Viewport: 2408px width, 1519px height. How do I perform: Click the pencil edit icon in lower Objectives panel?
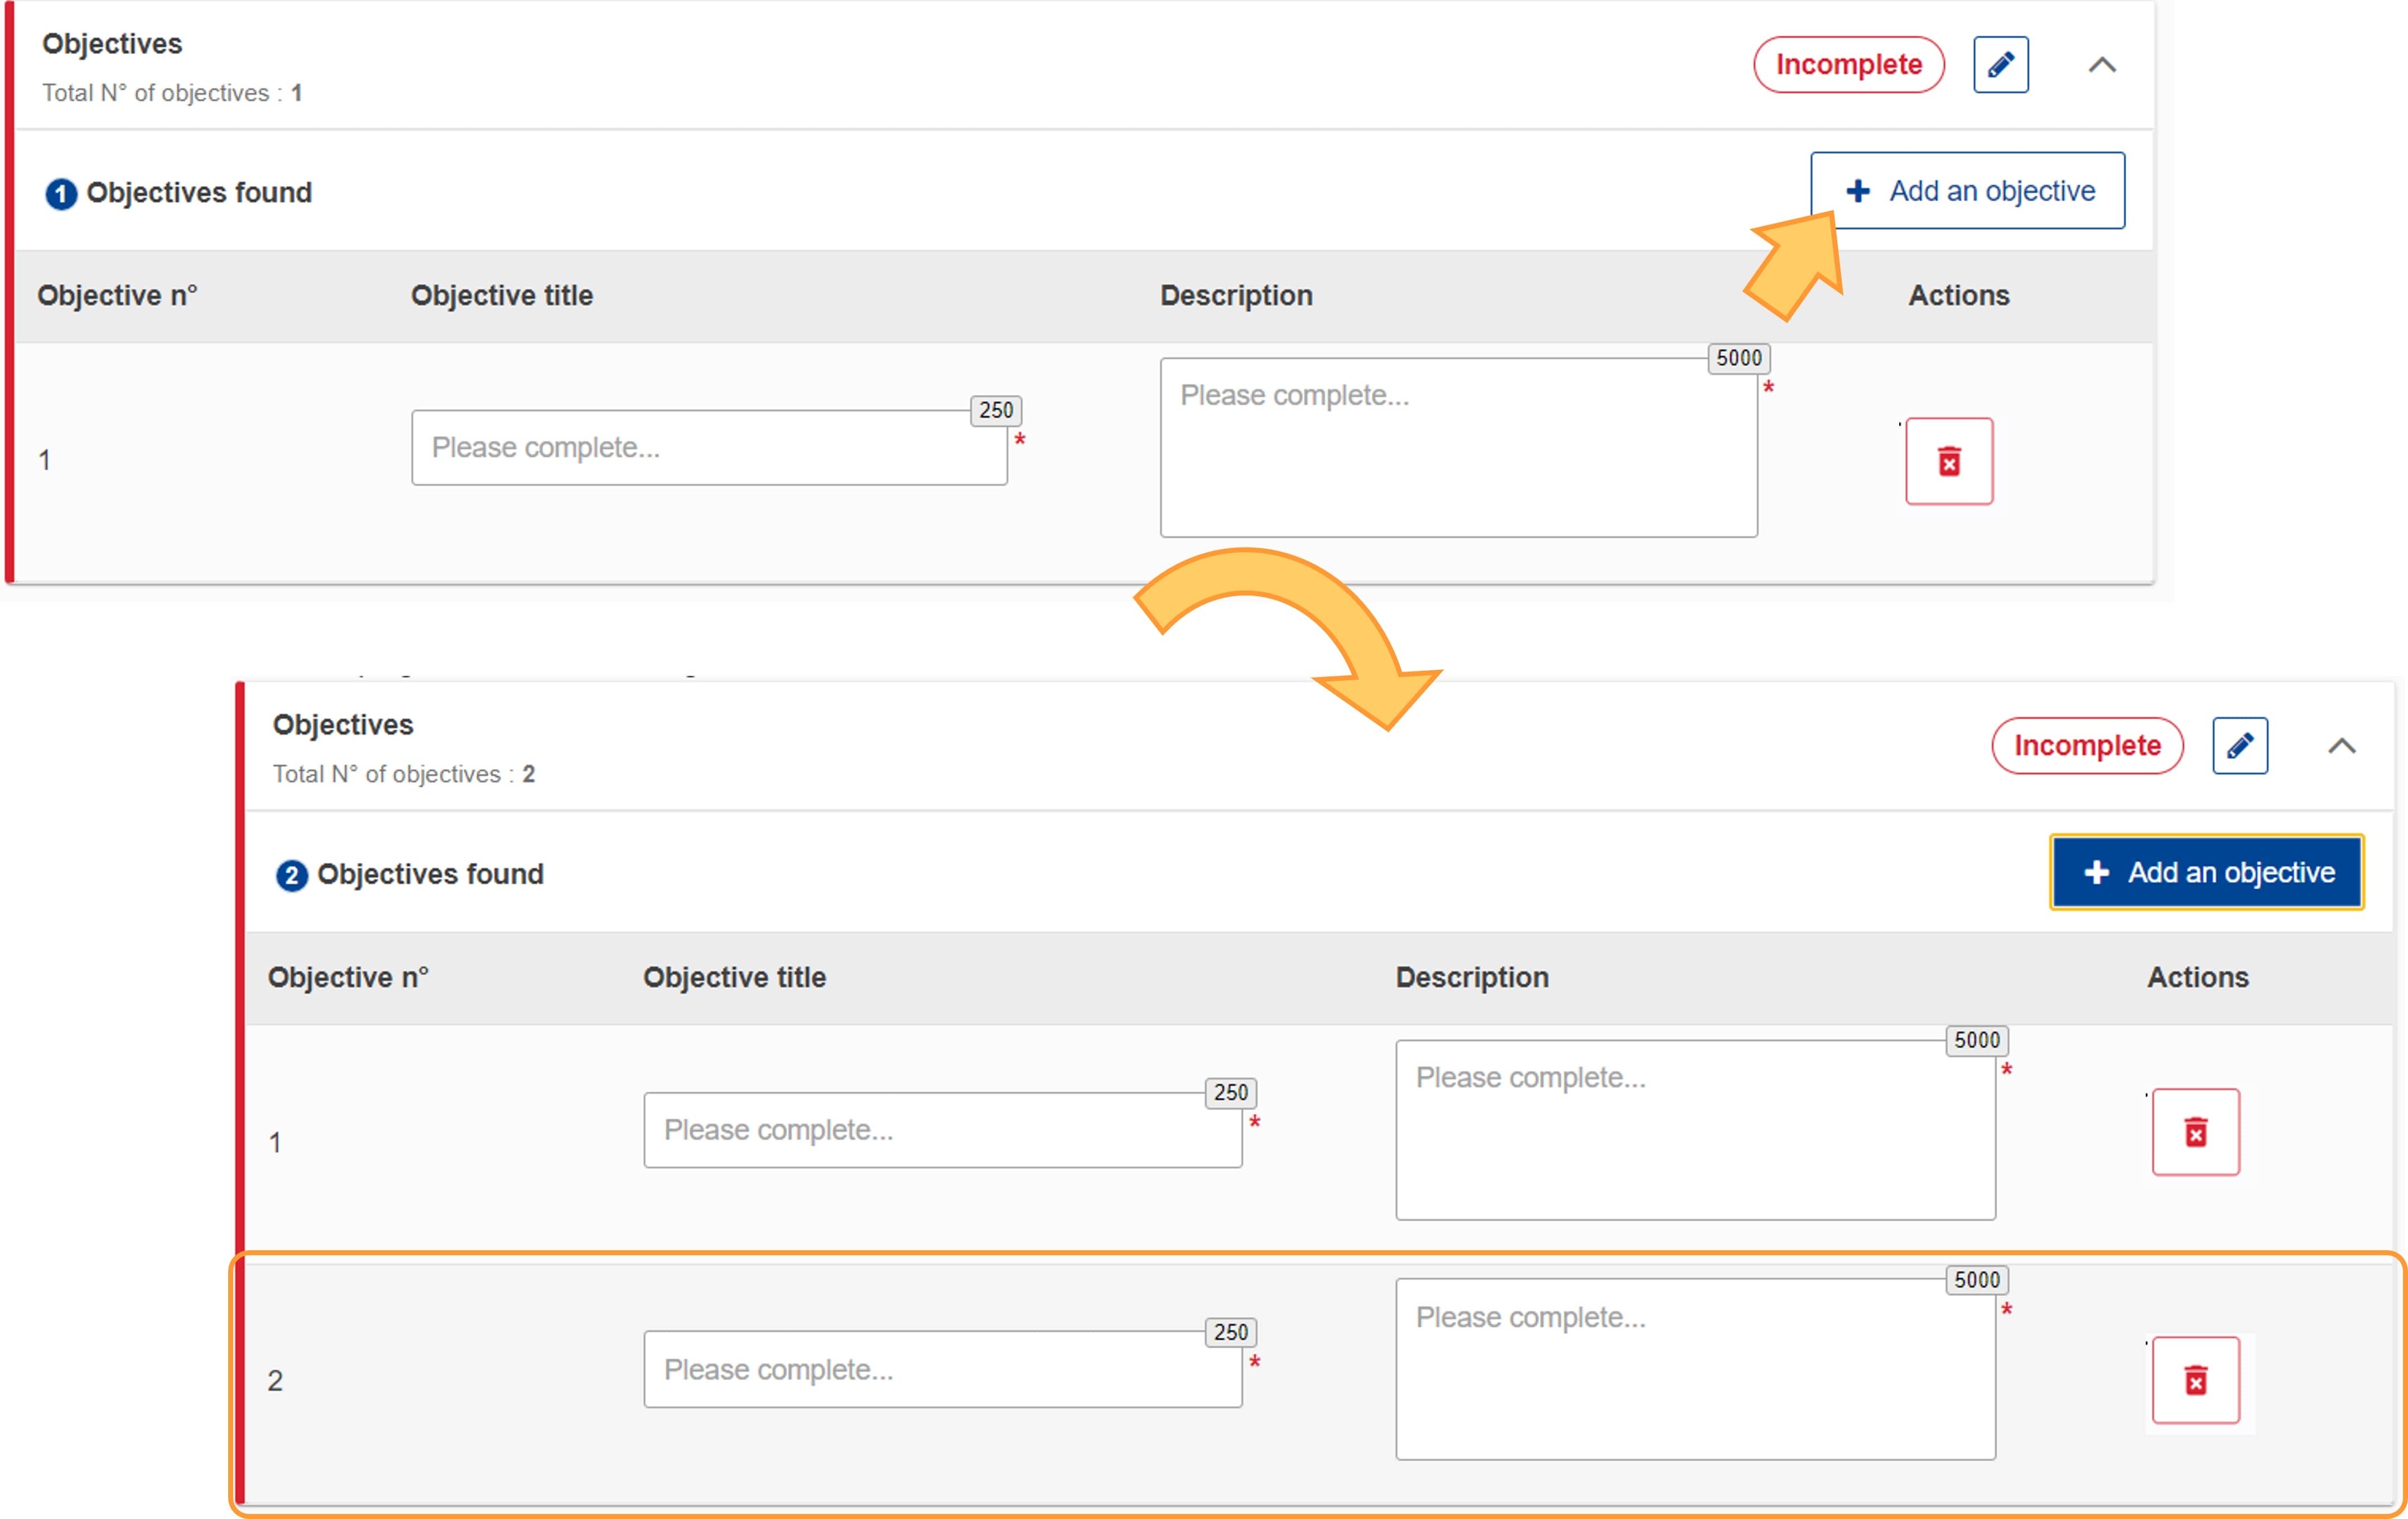(2239, 746)
